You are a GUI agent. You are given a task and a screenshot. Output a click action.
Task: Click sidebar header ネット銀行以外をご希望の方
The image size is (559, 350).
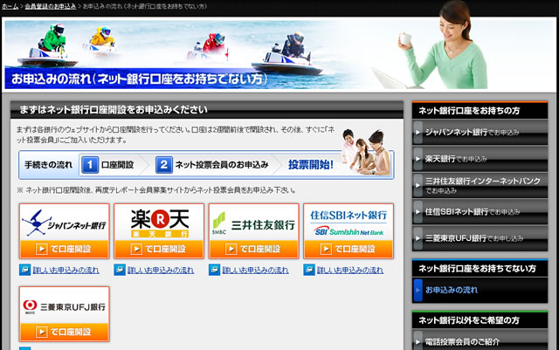pos(480,320)
